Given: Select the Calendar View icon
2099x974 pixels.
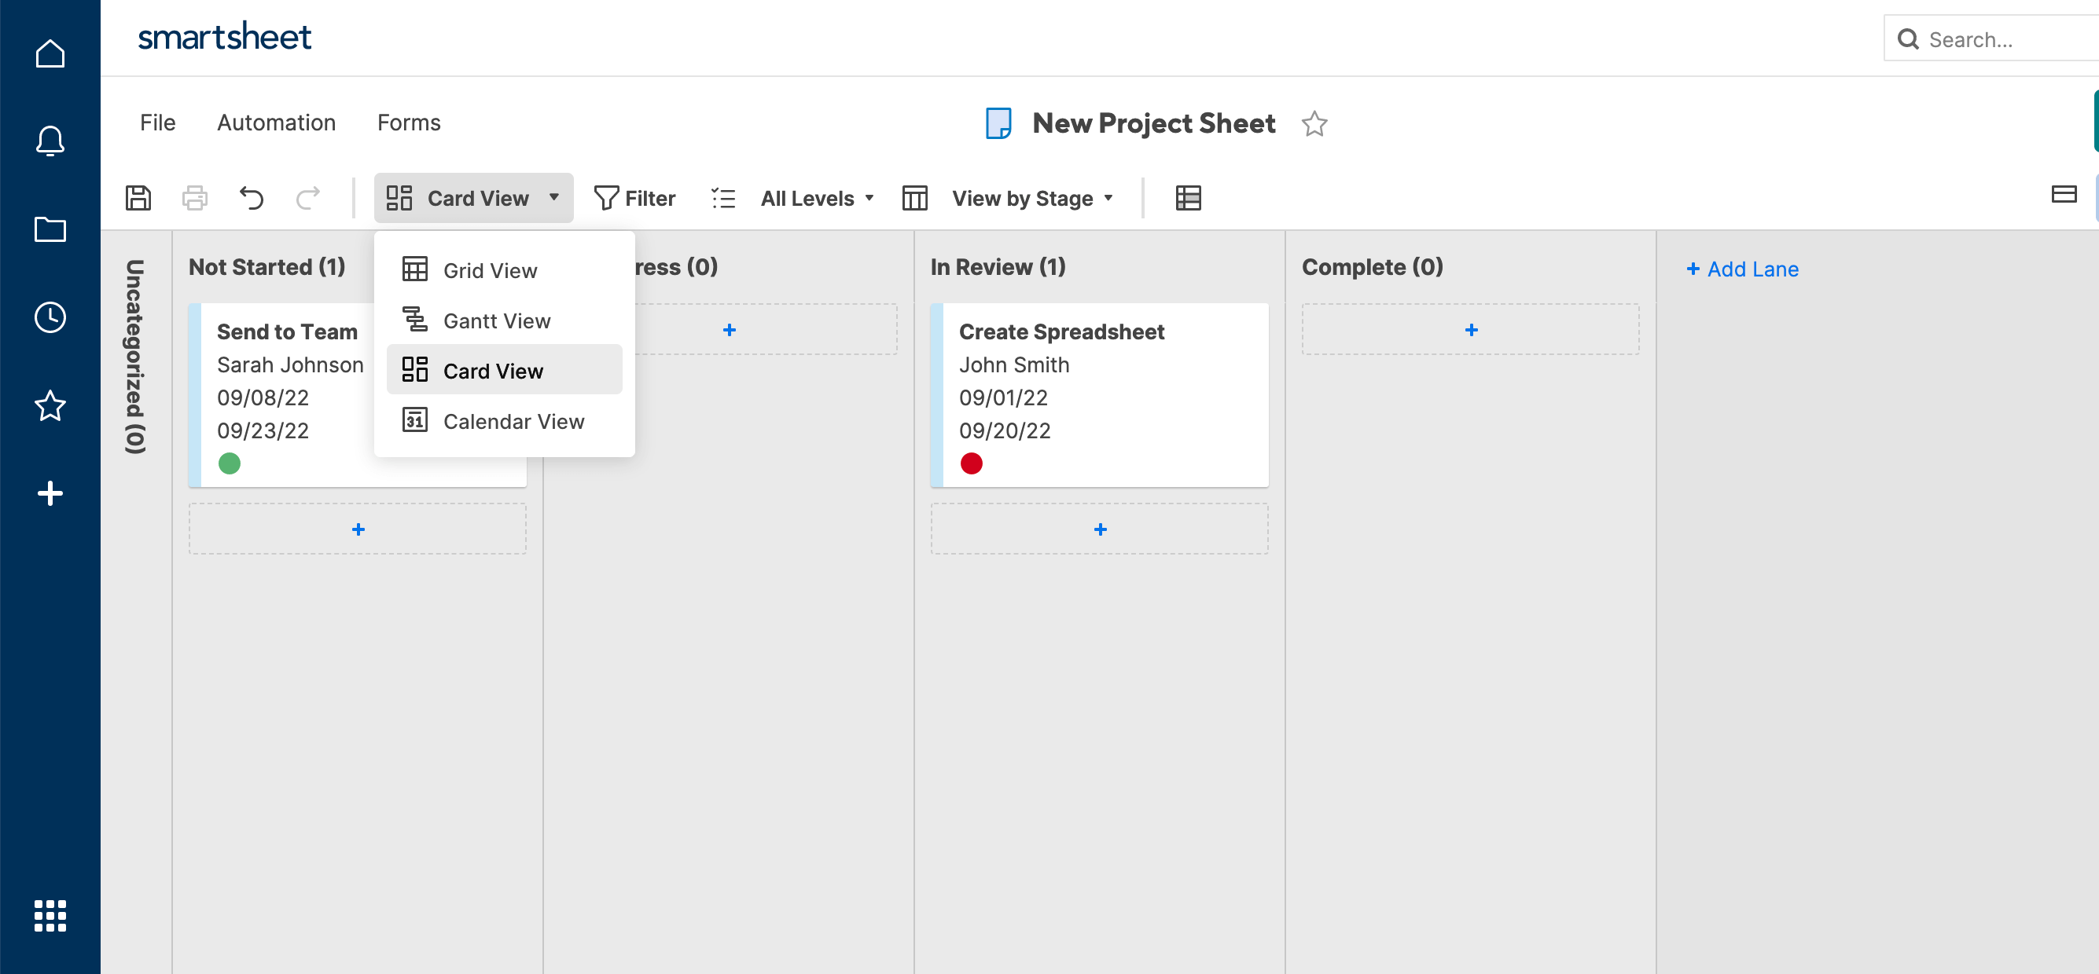Looking at the screenshot, I should tap(414, 420).
